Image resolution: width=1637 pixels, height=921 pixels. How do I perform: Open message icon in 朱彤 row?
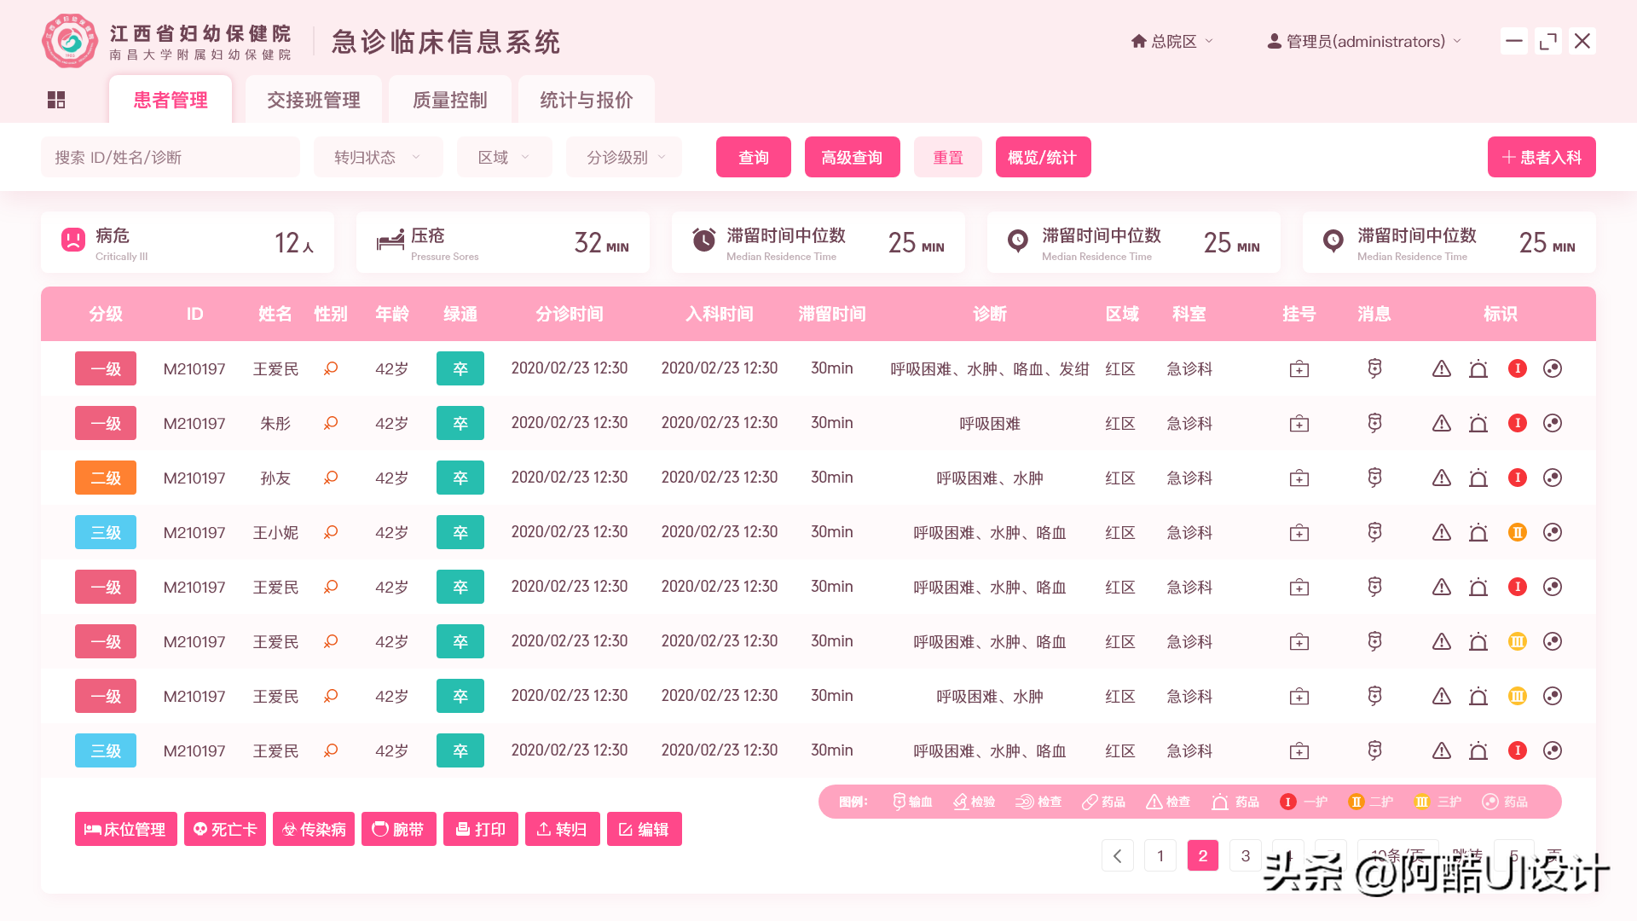[1374, 423]
